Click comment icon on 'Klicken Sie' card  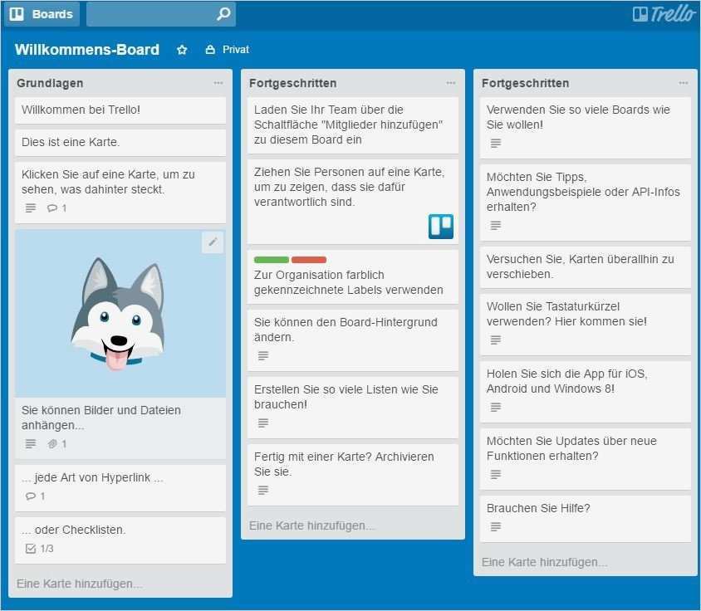52,208
